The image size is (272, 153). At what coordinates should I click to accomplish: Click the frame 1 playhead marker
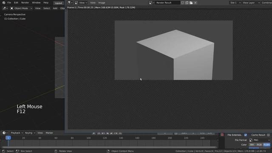coord(8,138)
